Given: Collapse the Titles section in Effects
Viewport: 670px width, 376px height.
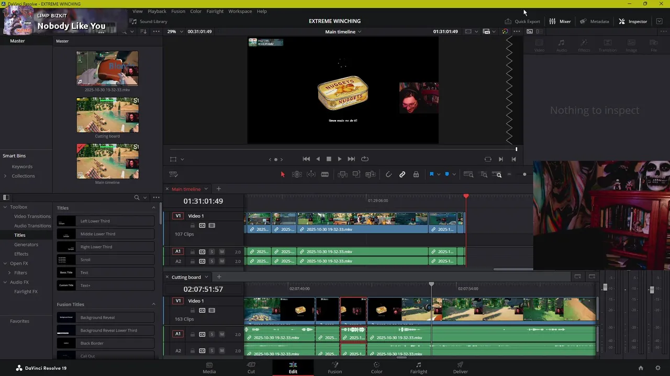Looking at the screenshot, I should 153,208.
